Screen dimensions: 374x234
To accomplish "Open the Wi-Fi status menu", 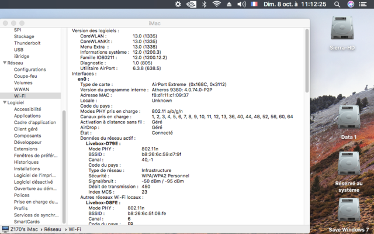I will 217,4.
